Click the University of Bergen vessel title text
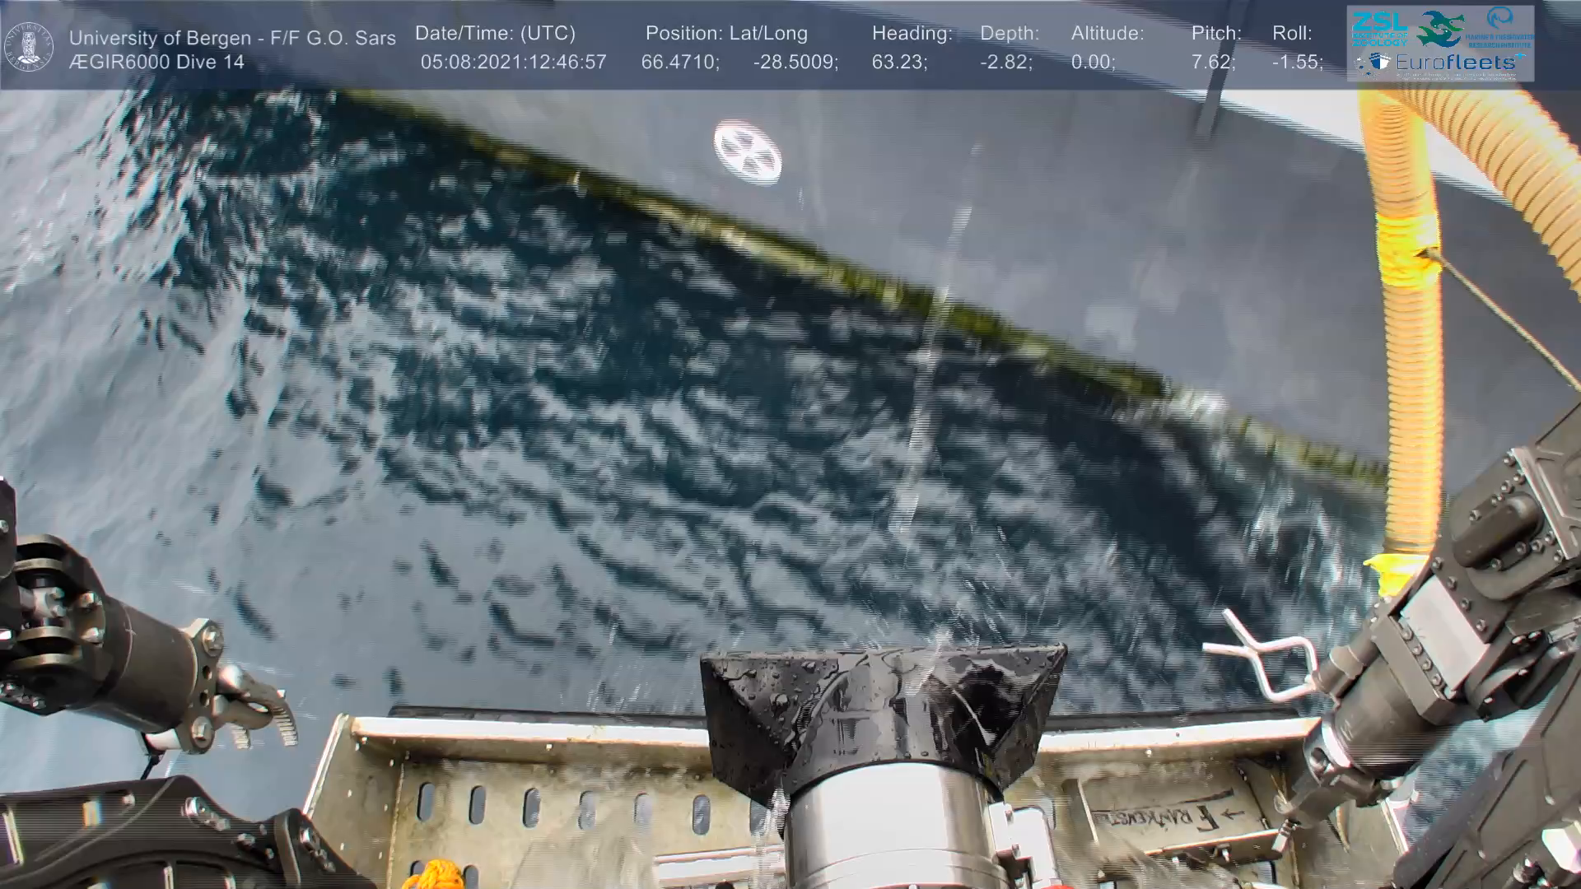The height and width of the screenshot is (889, 1581). point(232,38)
